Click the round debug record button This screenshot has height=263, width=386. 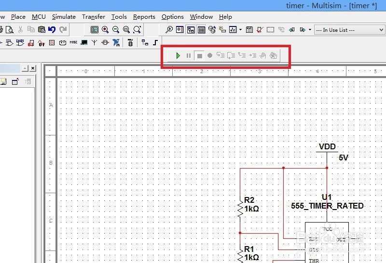tap(210, 55)
